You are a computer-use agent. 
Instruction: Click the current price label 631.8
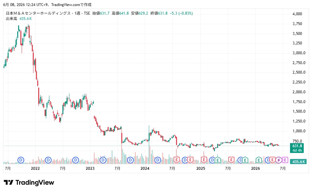(297, 146)
